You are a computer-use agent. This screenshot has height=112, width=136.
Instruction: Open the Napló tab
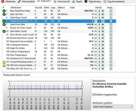coord(77,1)
